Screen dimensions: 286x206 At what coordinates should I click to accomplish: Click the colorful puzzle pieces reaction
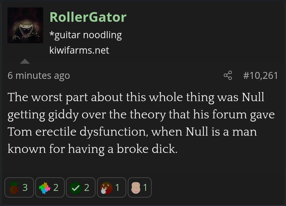[x=44, y=188]
